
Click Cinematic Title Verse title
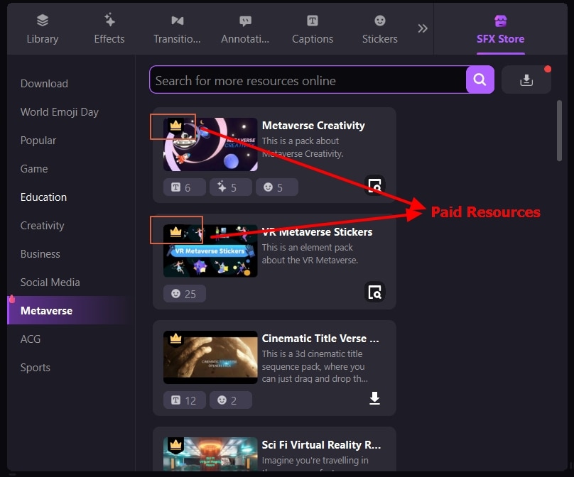[x=320, y=339]
